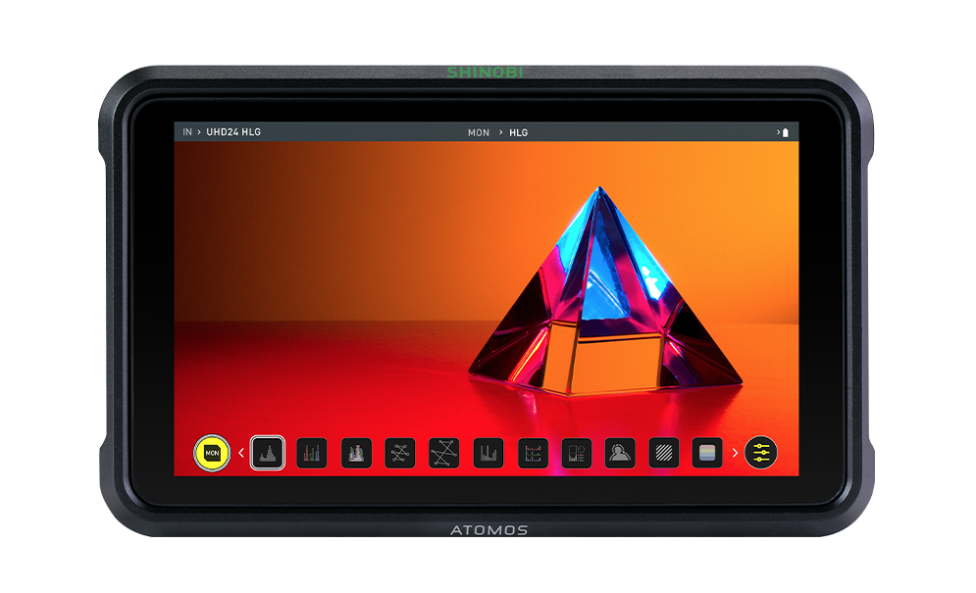Select the RGB histogram icon
The image size is (976, 593).
coord(533,453)
